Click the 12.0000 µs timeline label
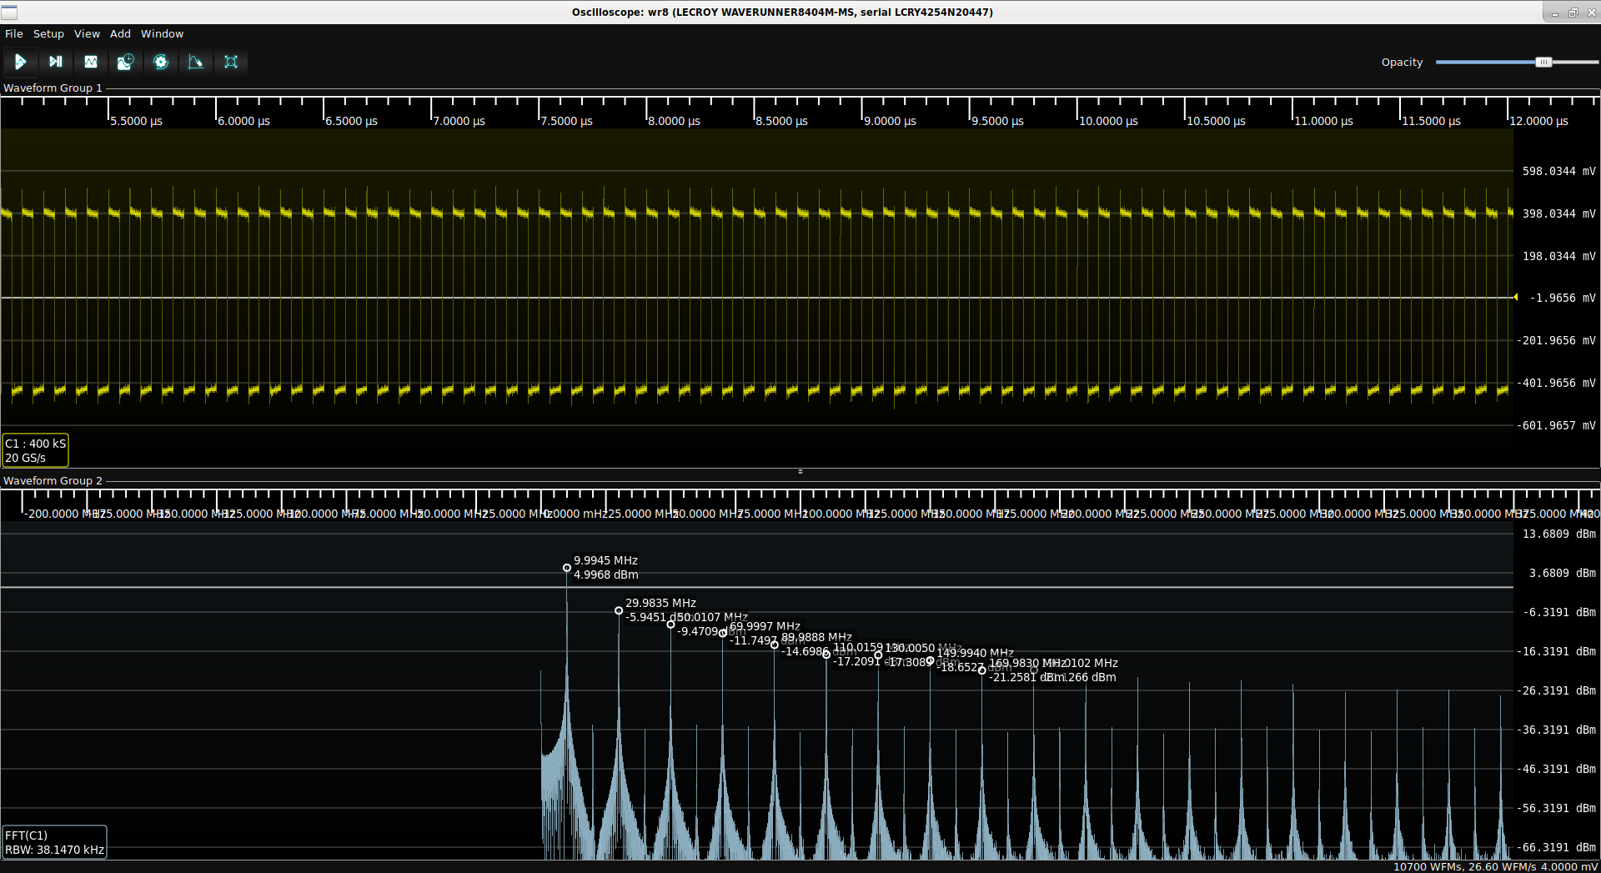Screen dimensions: 1601x873 1539,122
